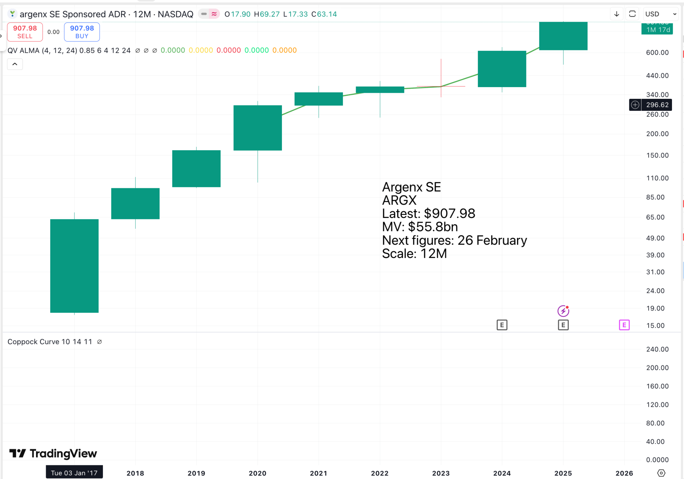This screenshot has width=684, height=479.
Task: Click the fullscreen frame icon beside USD
Action: 632,14
